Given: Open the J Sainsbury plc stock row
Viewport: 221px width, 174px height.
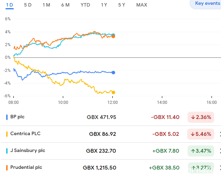Looking at the screenshot, I should pyautogui.click(x=111, y=151).
